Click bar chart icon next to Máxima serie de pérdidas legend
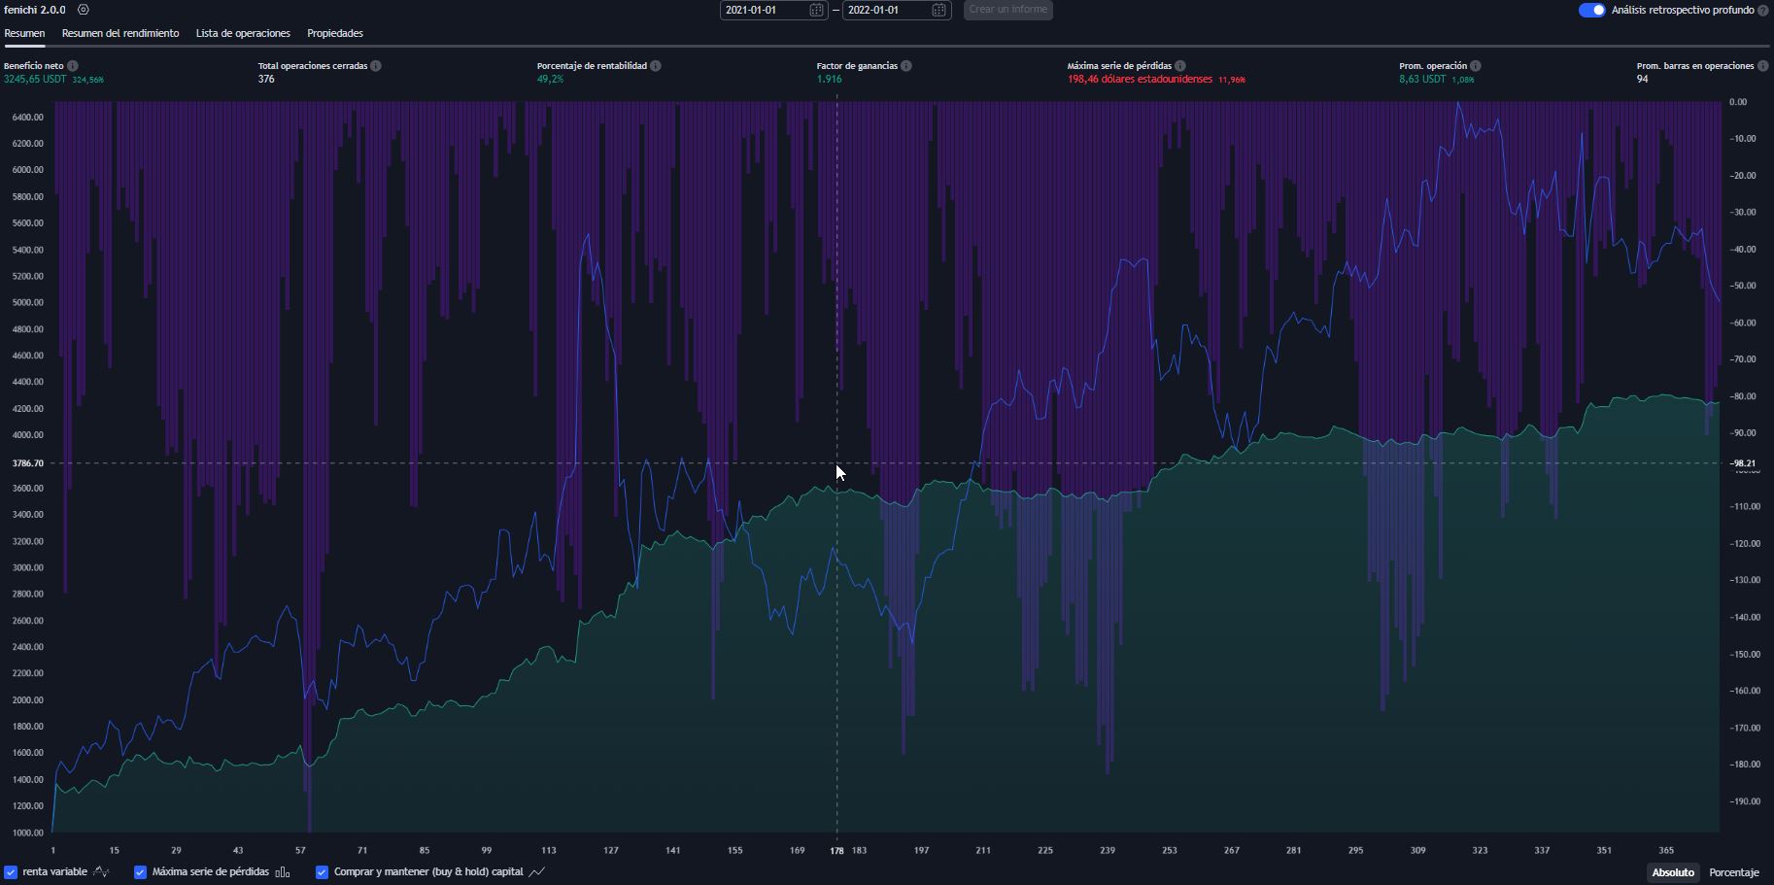This screenshot has height=885, width=1774. pyautogui.click(x=283, y=872)
